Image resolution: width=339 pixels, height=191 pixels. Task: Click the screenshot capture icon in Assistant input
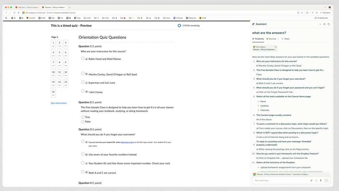coord(316,180)
